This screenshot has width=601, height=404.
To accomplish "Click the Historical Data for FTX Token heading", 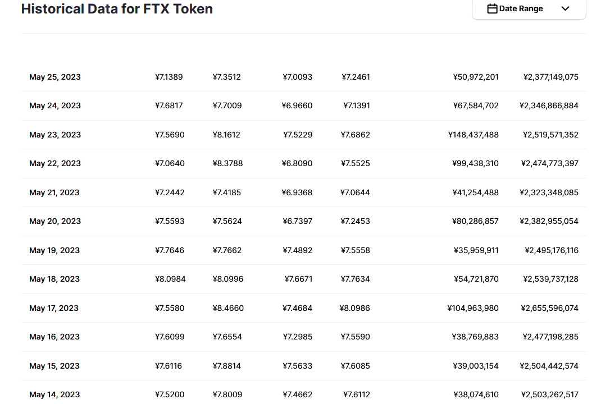I will pos(117,9).
